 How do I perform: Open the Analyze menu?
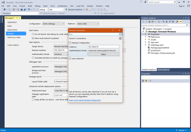(x=90, y=6)
